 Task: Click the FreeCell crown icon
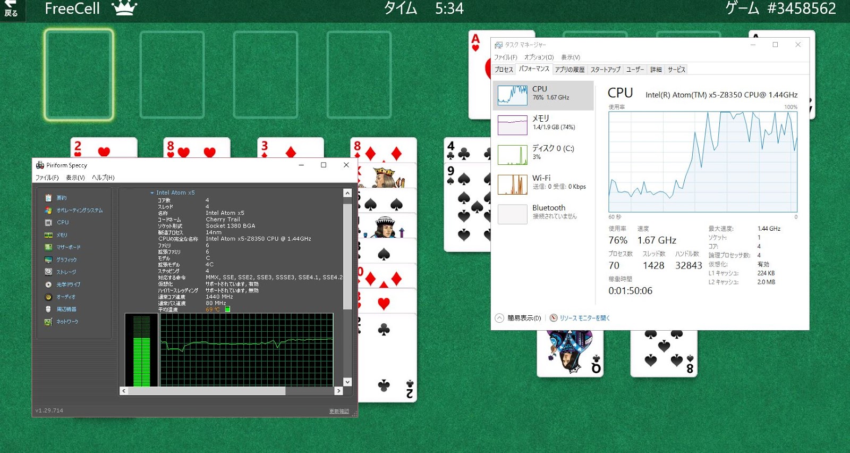tap(125, 8)
